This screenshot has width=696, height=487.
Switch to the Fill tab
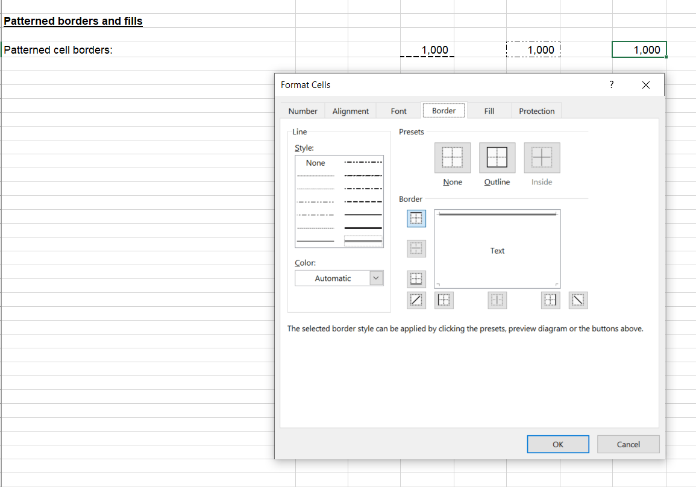[x=489, y=111]
